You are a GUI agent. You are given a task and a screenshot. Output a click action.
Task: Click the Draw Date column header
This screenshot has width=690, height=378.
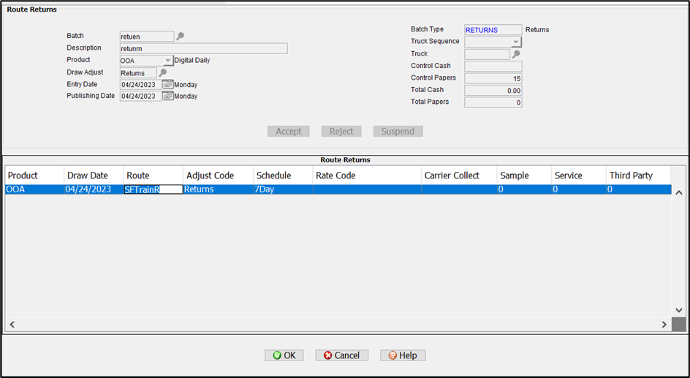click(87, 175)
